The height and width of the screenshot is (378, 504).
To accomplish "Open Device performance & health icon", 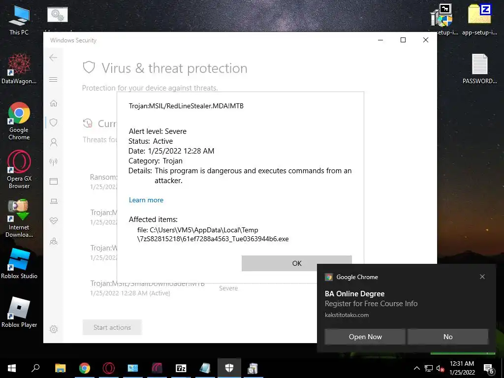I will 54,221.
